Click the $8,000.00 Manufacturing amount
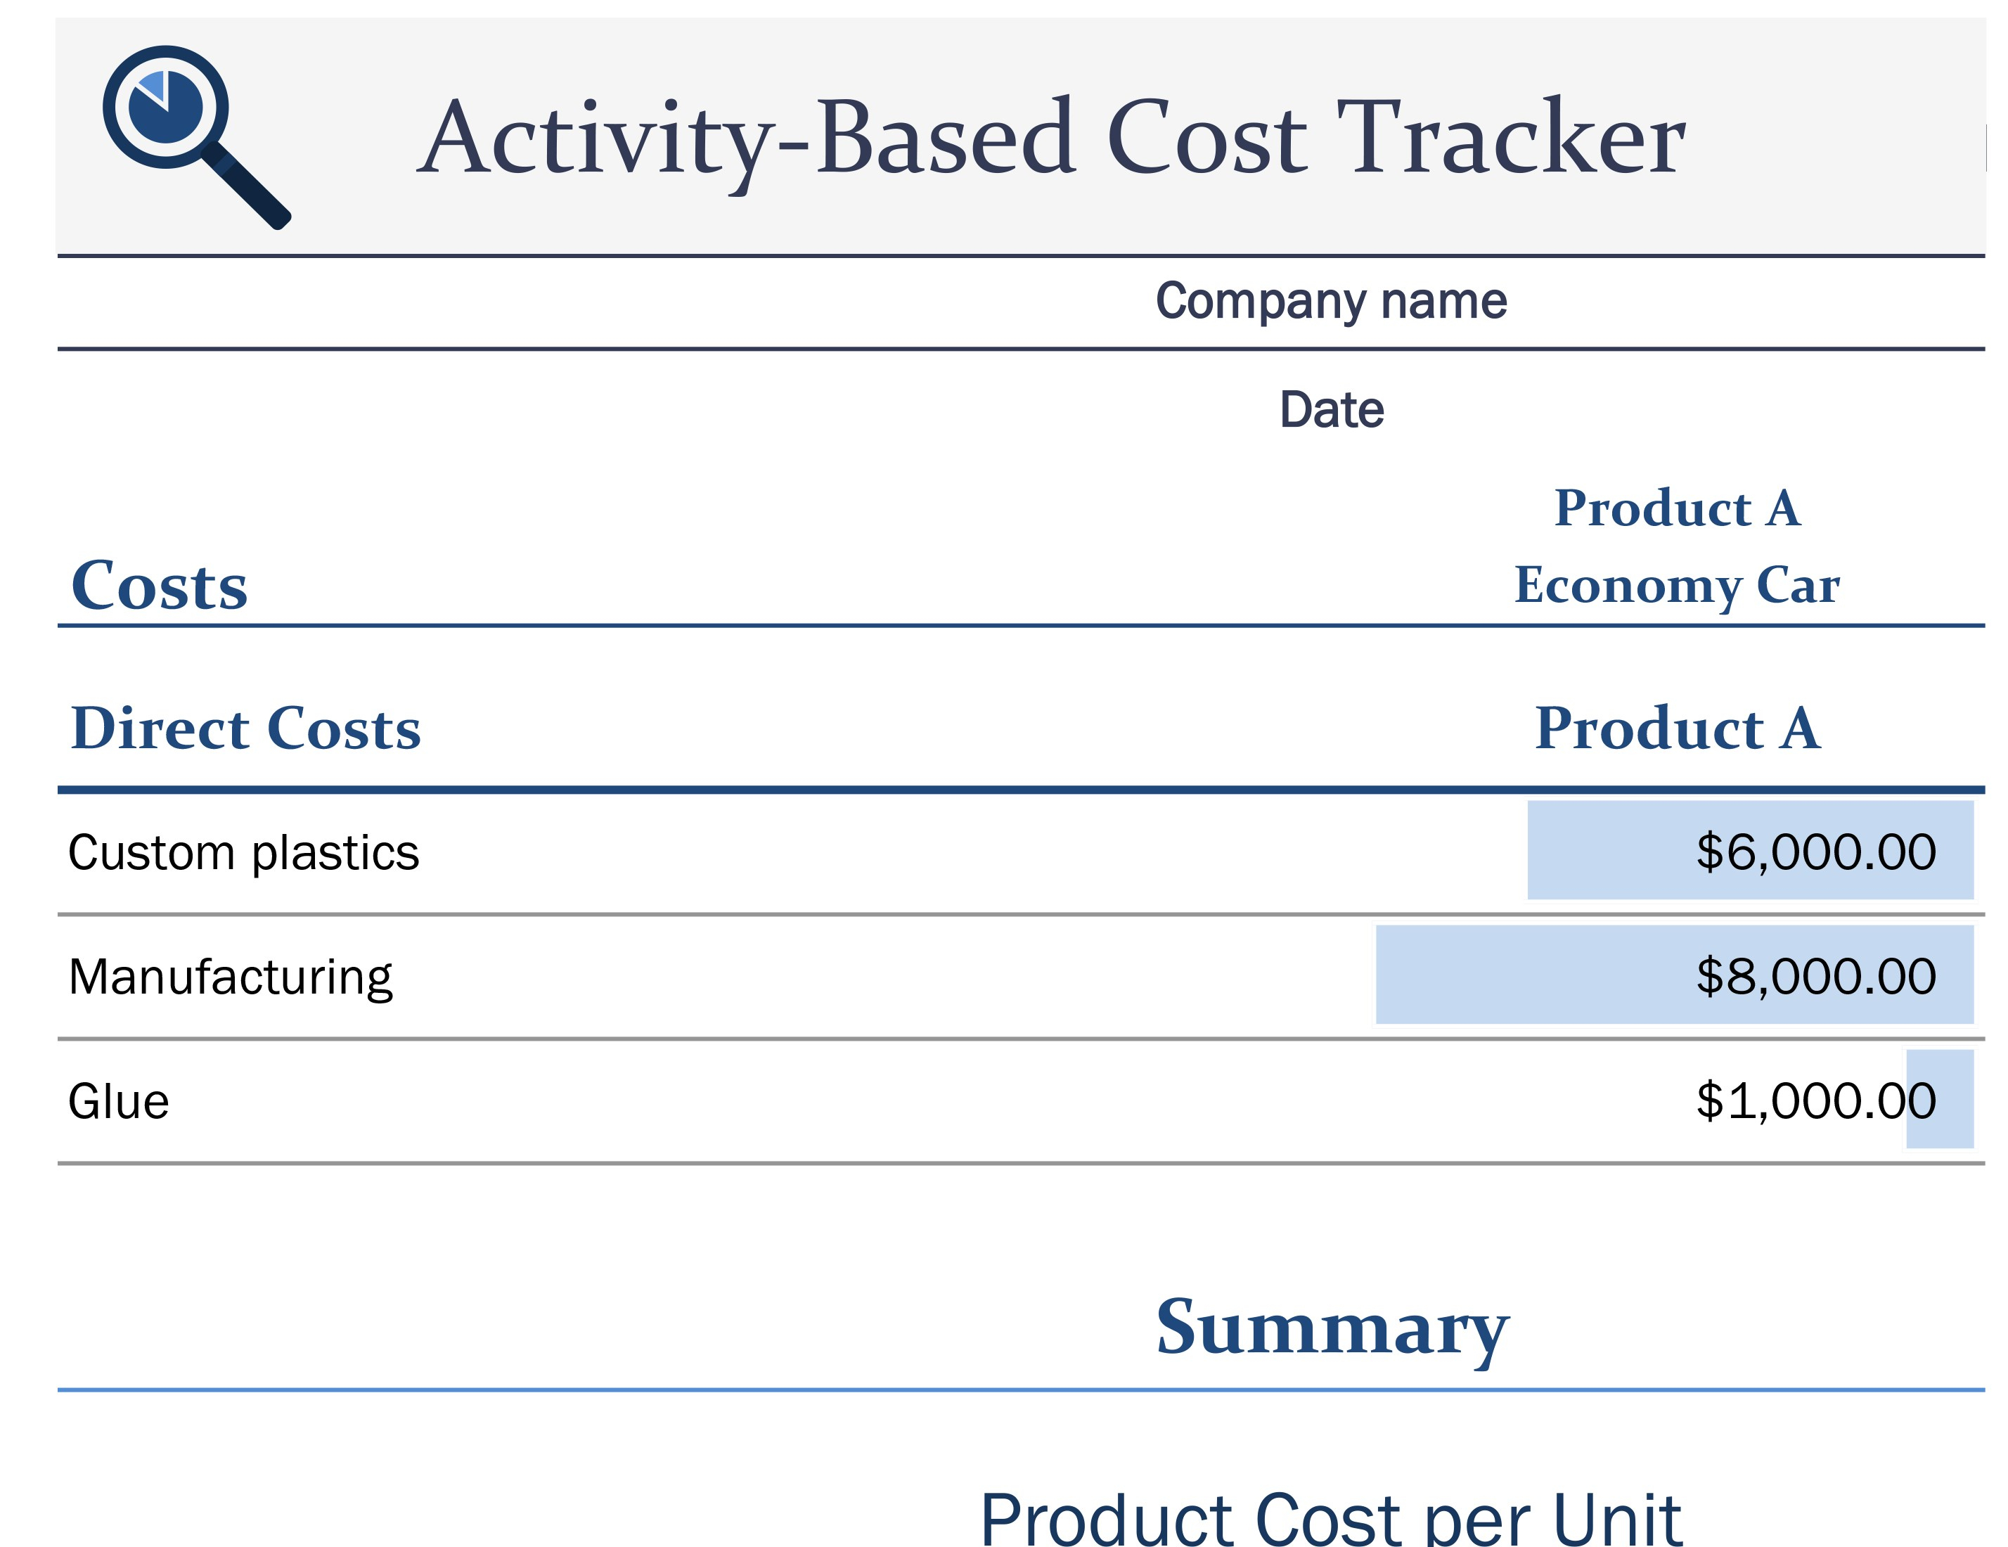2008x1547 pixels. coord(1815,976)
